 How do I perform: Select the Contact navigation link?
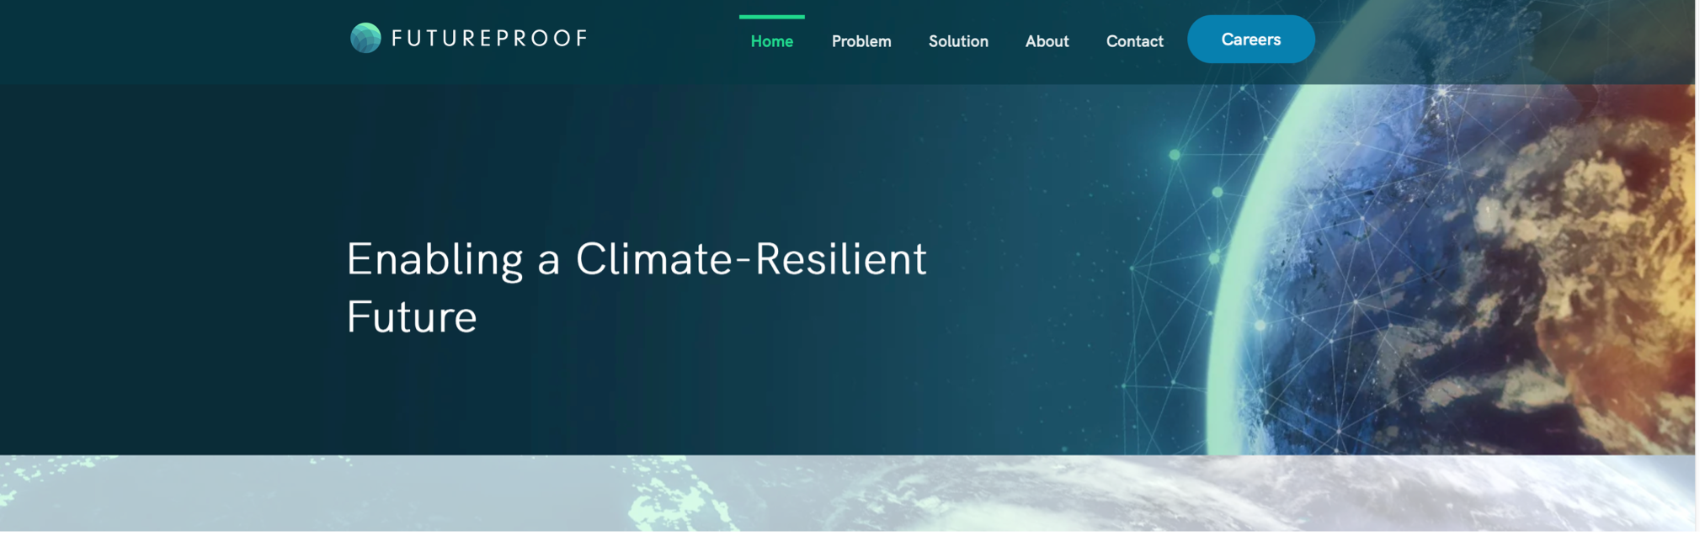(x=1134, y=41)
